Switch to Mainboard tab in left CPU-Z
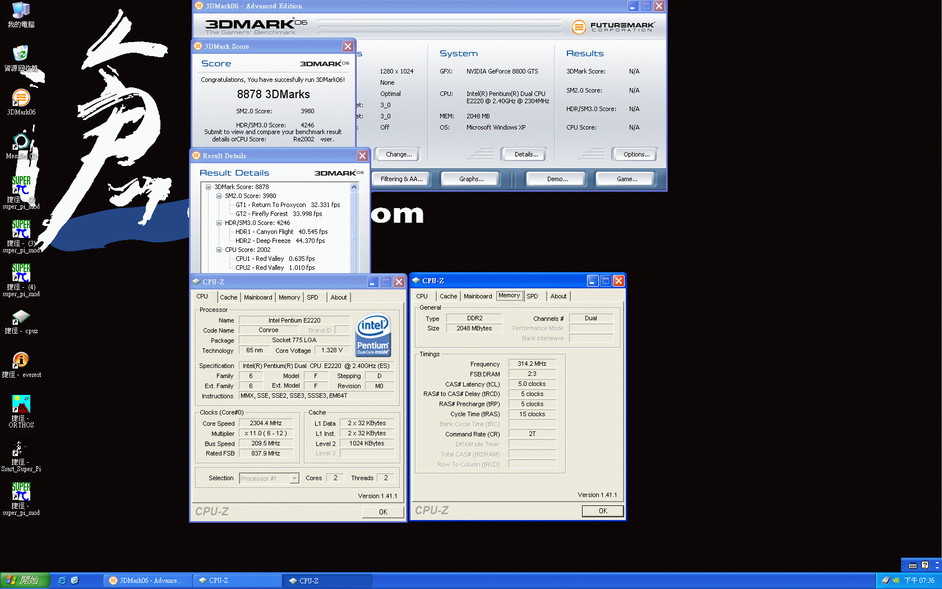This screenshot has width=942, height=589. click(x=258, y=297)
